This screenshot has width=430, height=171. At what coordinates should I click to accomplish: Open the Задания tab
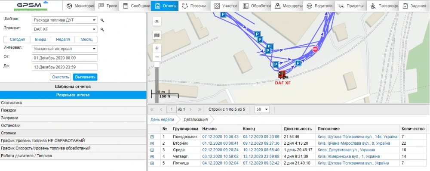[414, 6]
